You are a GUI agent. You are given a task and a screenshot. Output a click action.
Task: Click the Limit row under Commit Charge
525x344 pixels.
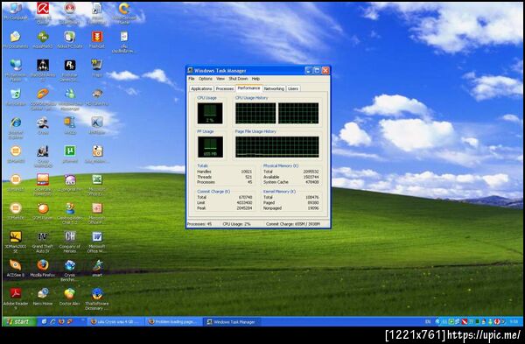point(224,203)
